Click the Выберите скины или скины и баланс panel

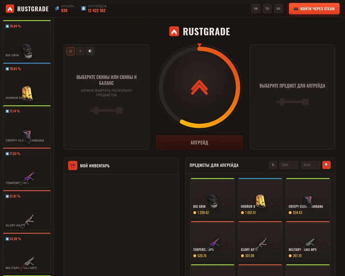[x=106, y=97]
